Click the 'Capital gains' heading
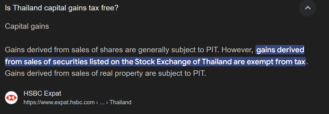The image size is (329, 114). pyautogui.click(x=27, y=26)
